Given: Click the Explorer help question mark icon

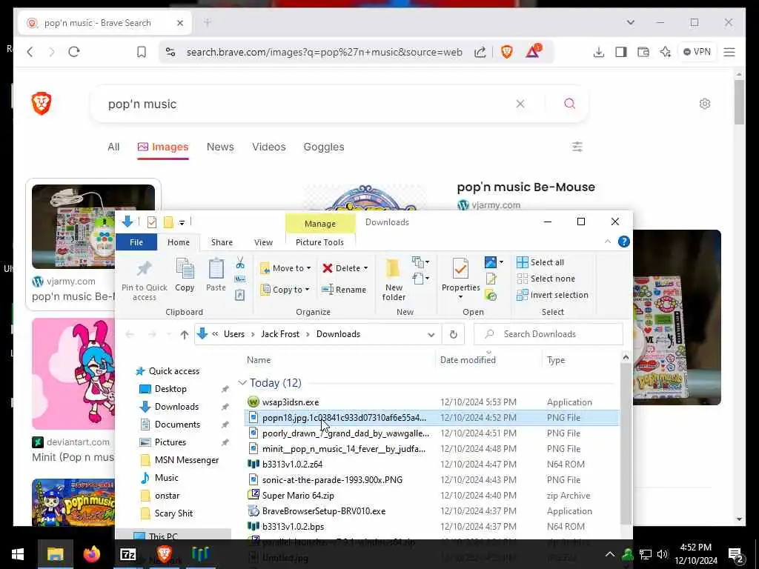Looking at the screenshot, I should 624,242.
